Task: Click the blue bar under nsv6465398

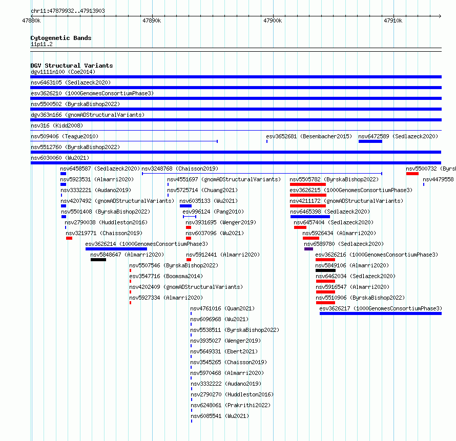Action: (310, 217)
